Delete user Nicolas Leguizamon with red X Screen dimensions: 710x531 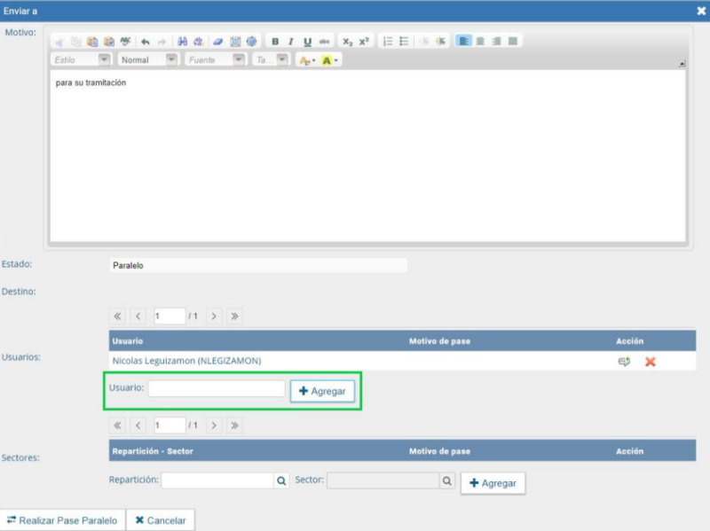[x=650, y=362]
